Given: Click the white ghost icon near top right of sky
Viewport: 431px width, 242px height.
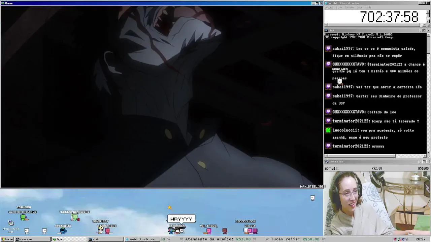Looking at the screenshot, I should 312,198.
